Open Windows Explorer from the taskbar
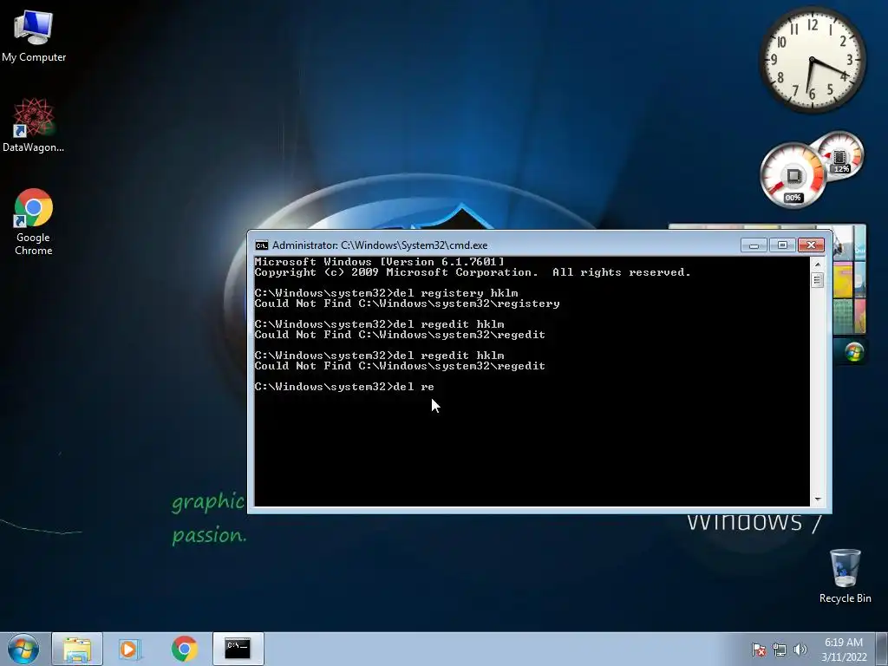The width and height of the screenshot is (888, 666). (77, 649)
